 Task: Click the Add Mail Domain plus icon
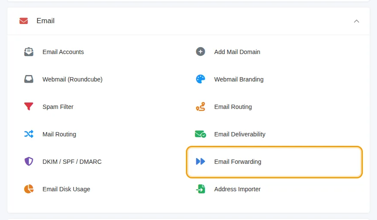[x=200, y=51]
